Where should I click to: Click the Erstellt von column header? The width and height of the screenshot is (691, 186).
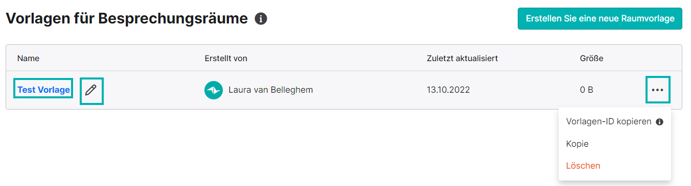click(x=226, y=58)
